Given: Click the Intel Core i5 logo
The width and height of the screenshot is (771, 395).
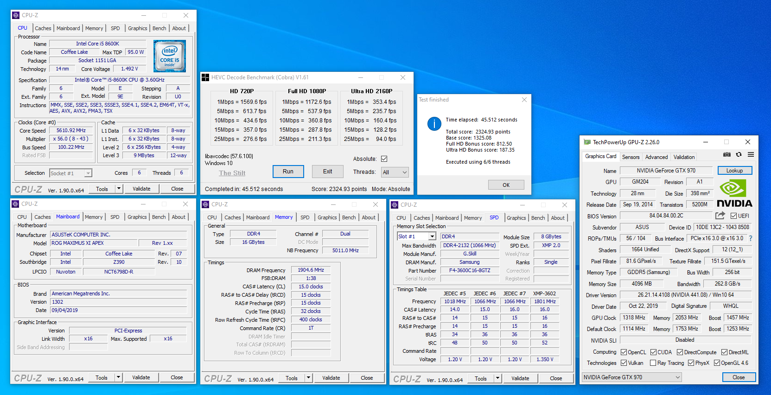Looking at the screenshot, I should click(x=170, y=56).
